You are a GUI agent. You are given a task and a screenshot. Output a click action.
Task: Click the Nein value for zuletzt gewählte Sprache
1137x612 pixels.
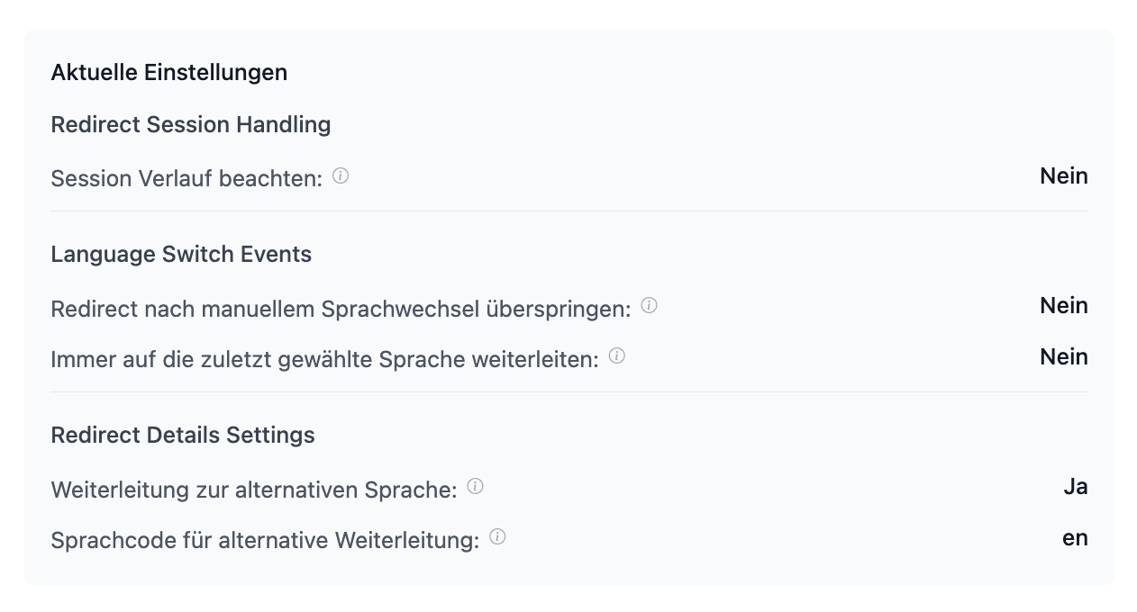pos(1064,357)
